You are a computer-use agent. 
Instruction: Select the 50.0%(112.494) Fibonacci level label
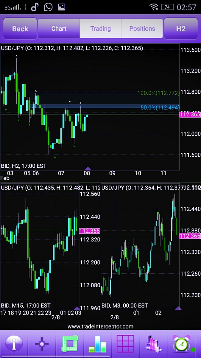click(x=160, y=107)
